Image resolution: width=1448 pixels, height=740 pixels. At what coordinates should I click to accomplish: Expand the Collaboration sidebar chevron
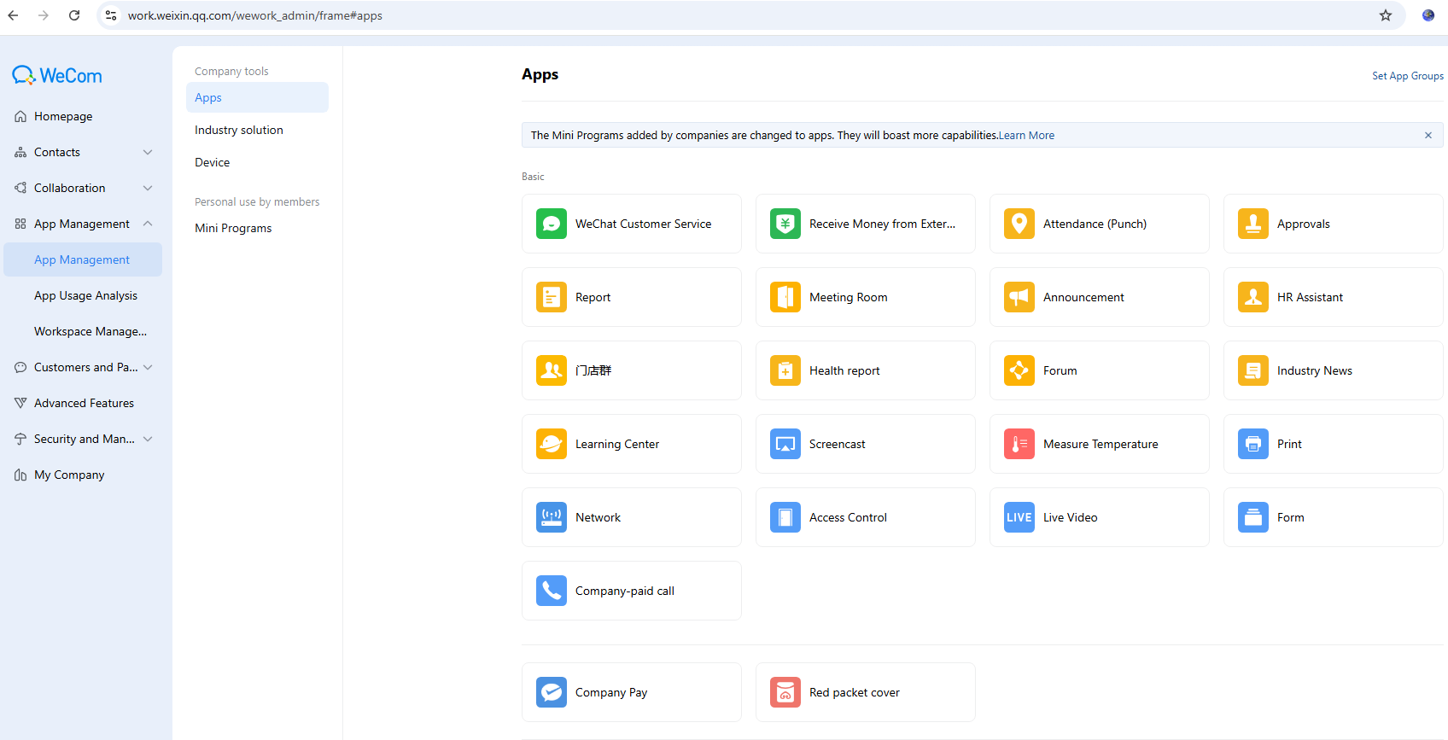click(148, 188)
